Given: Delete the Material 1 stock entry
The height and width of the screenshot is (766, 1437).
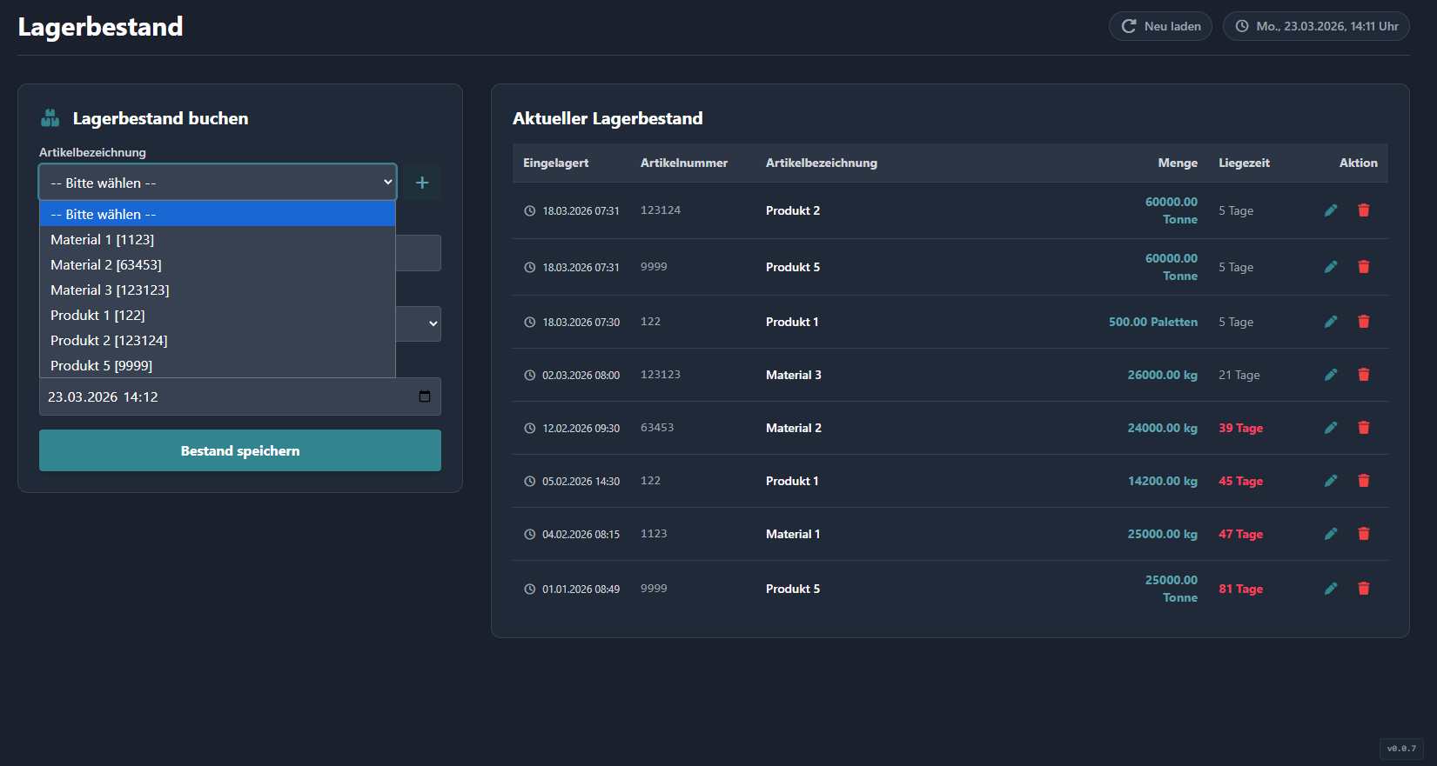Looking at the screenshot, I should coord(1363,534).
